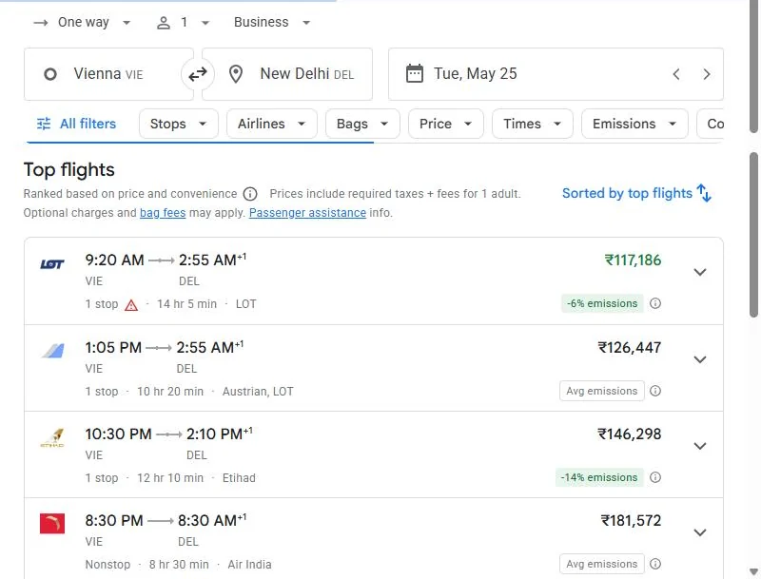Expand the LOT 9:20 AM flight details
This screenshot has height=579, width=761.
pyautogui.click(x=700, y=272)
